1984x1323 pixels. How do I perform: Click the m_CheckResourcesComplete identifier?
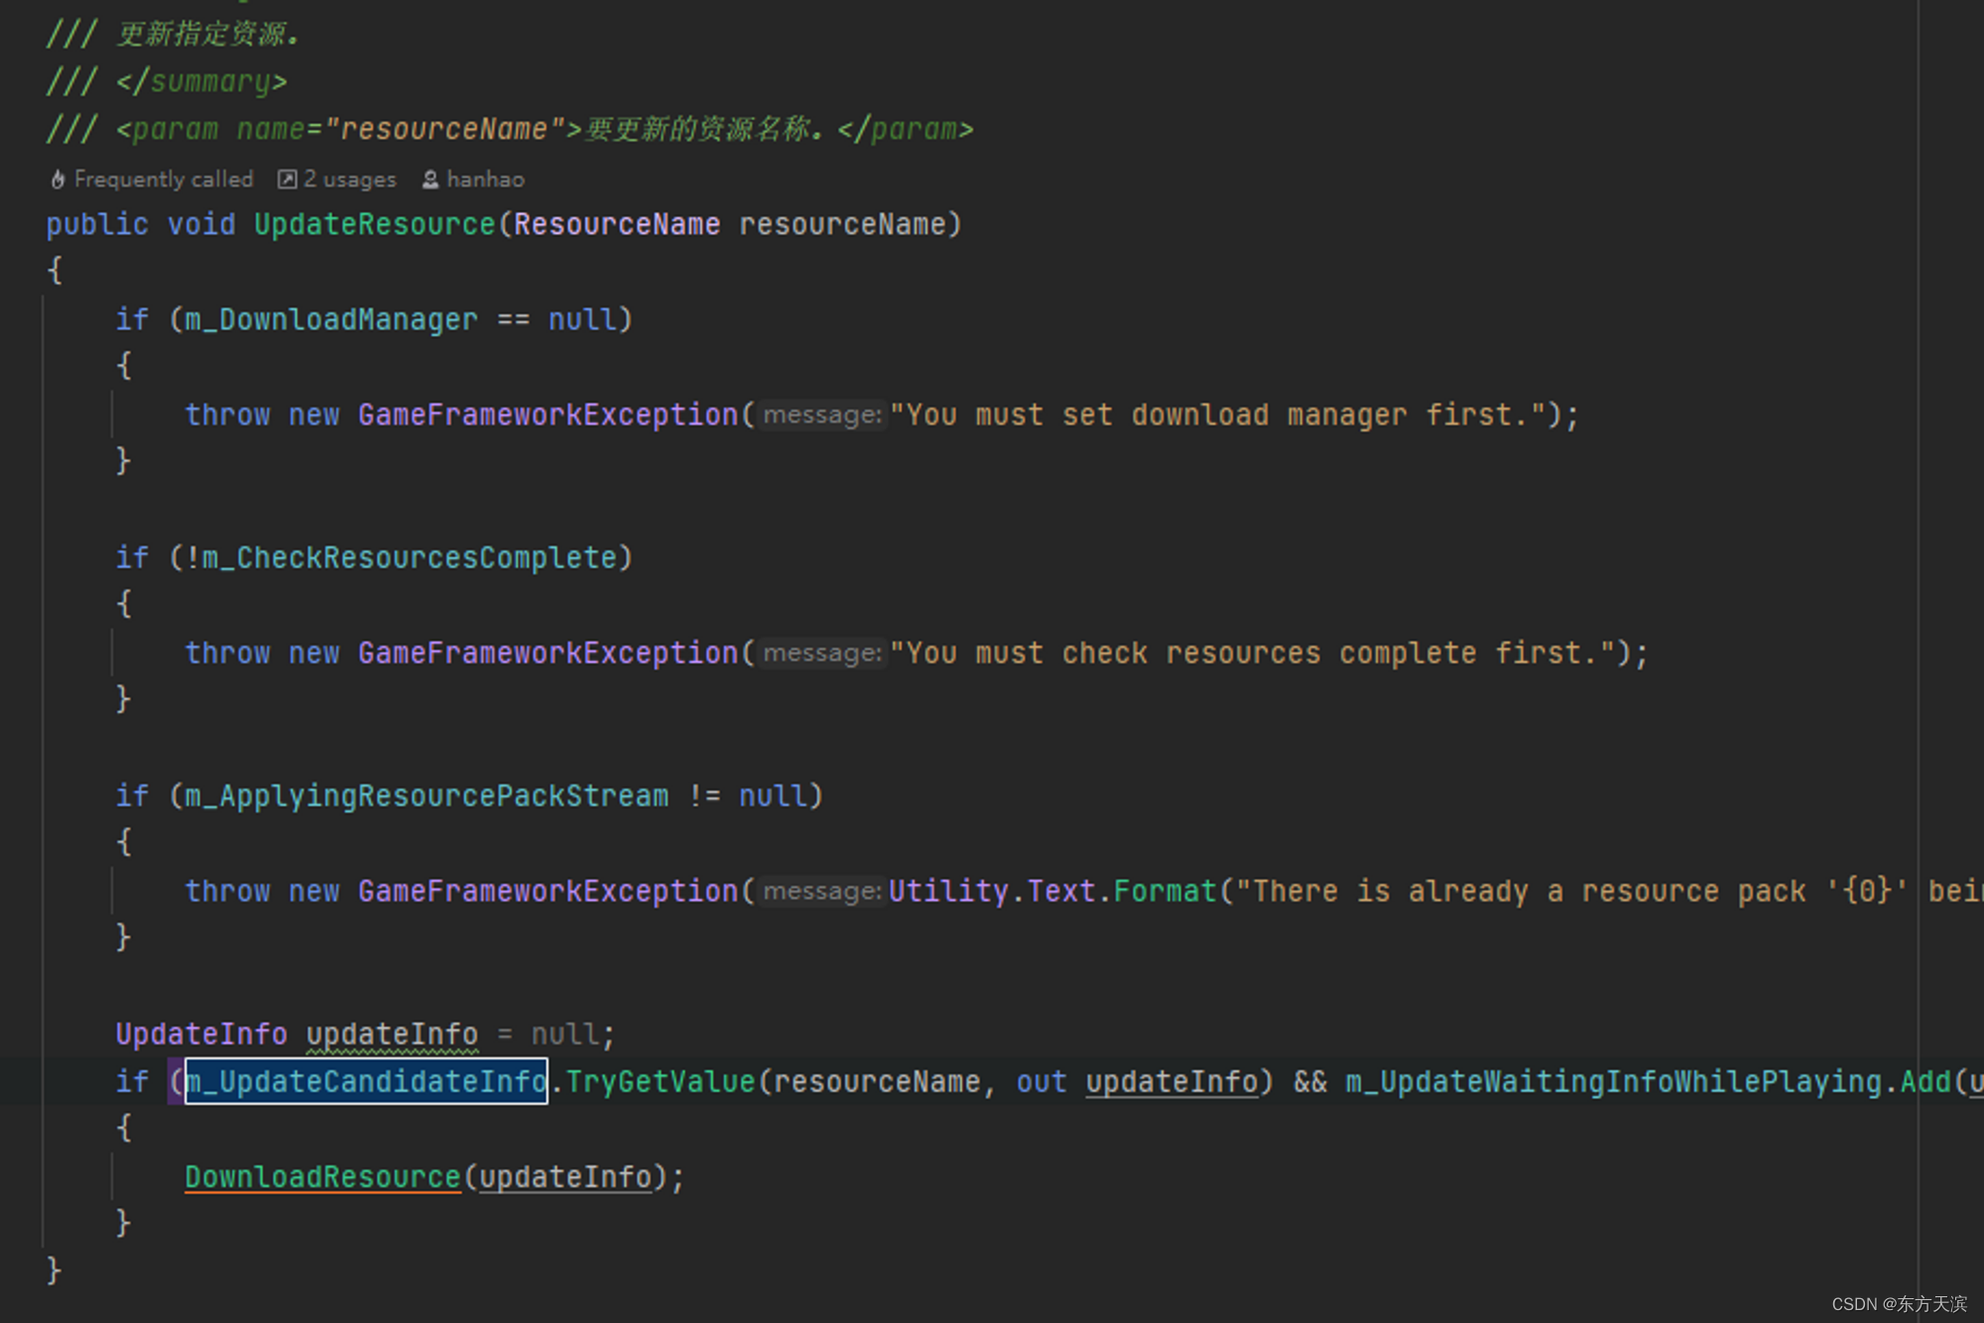point(410,557)
